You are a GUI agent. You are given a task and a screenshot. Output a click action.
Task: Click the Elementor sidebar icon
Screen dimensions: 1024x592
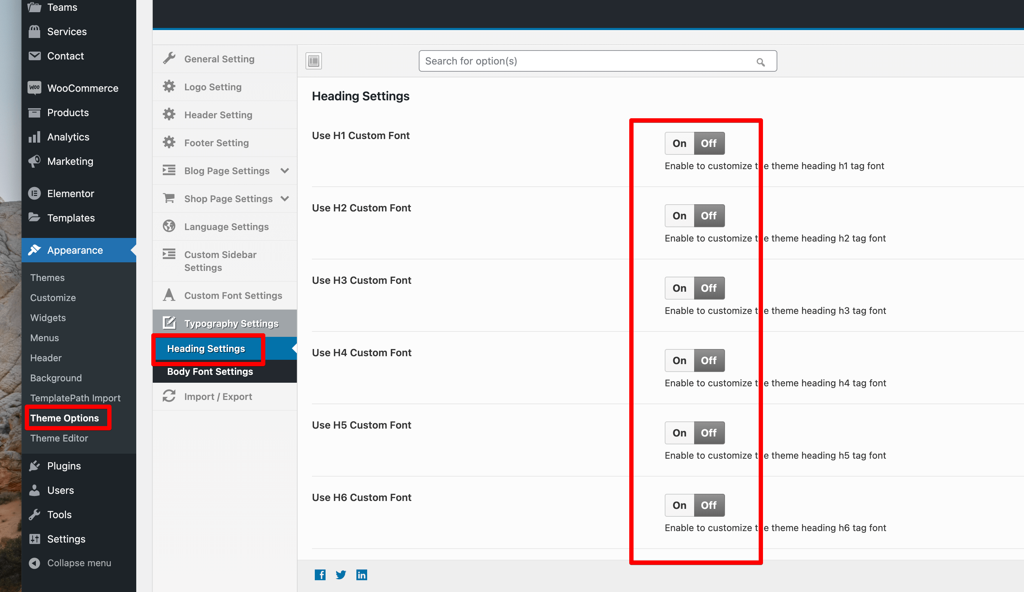pyautogui.click(x=34, y=193)
